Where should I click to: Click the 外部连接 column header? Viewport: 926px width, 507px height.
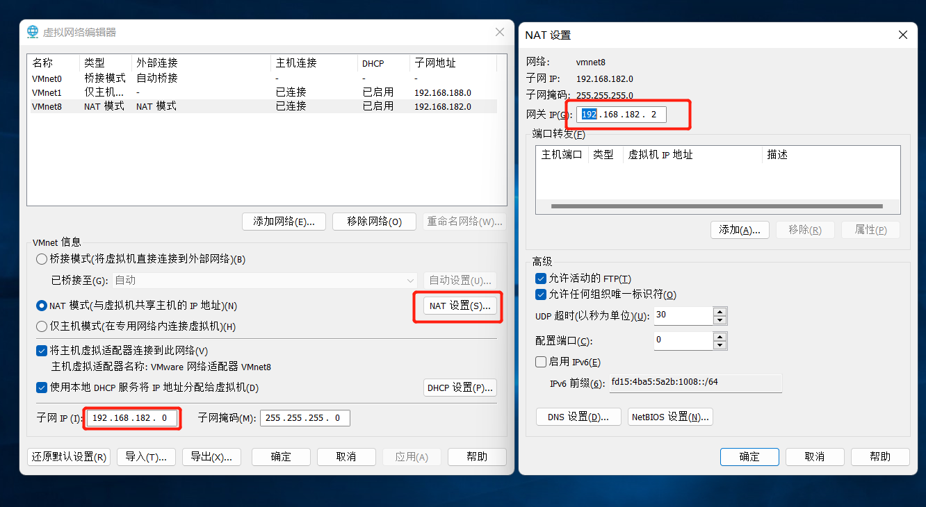(x=201, y=63)
